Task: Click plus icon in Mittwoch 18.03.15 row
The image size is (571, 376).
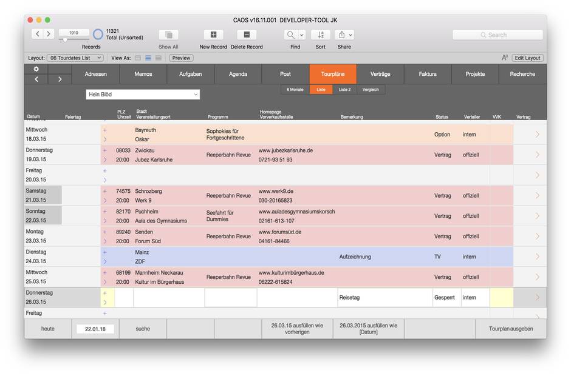Action: click(105, 130)
